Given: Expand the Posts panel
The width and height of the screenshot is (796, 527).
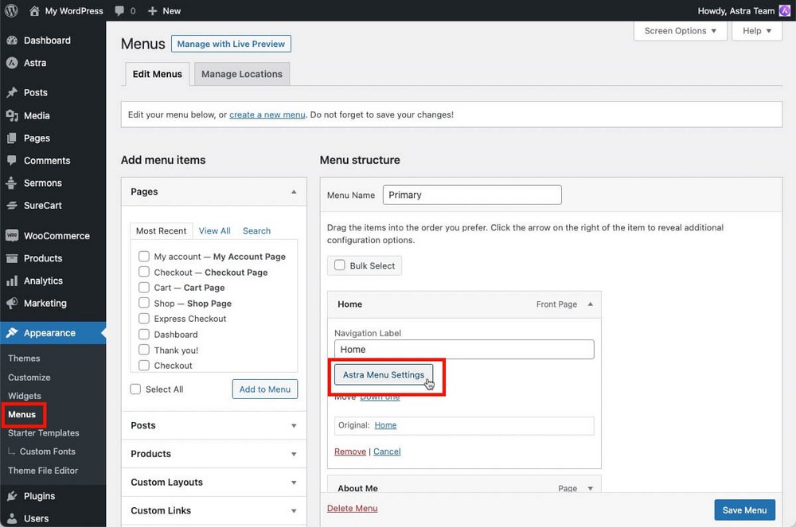Looking at the screenshot, I should point(213,425).
